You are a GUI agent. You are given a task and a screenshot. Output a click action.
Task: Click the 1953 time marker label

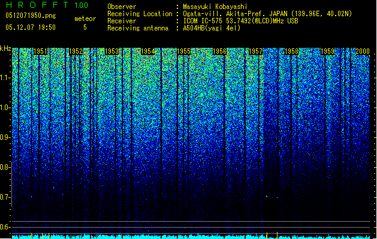tap(112, 51)
